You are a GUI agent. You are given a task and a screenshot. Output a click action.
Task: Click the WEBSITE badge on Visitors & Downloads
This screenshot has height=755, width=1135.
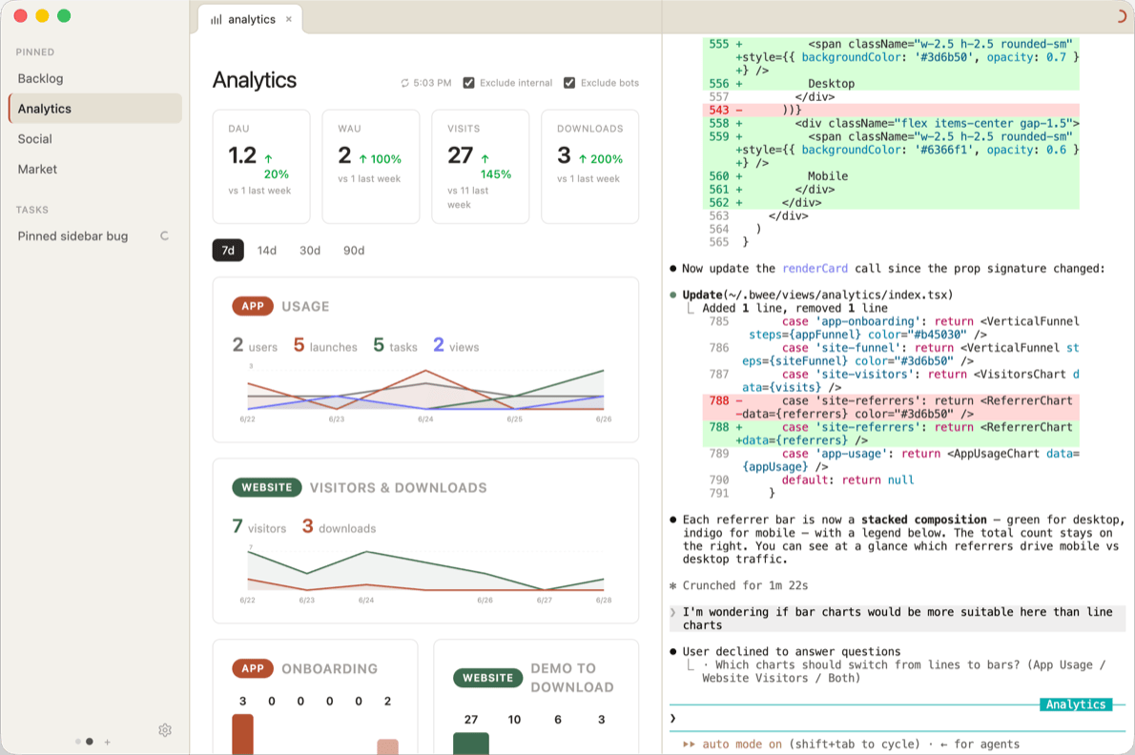pos(266,488)
